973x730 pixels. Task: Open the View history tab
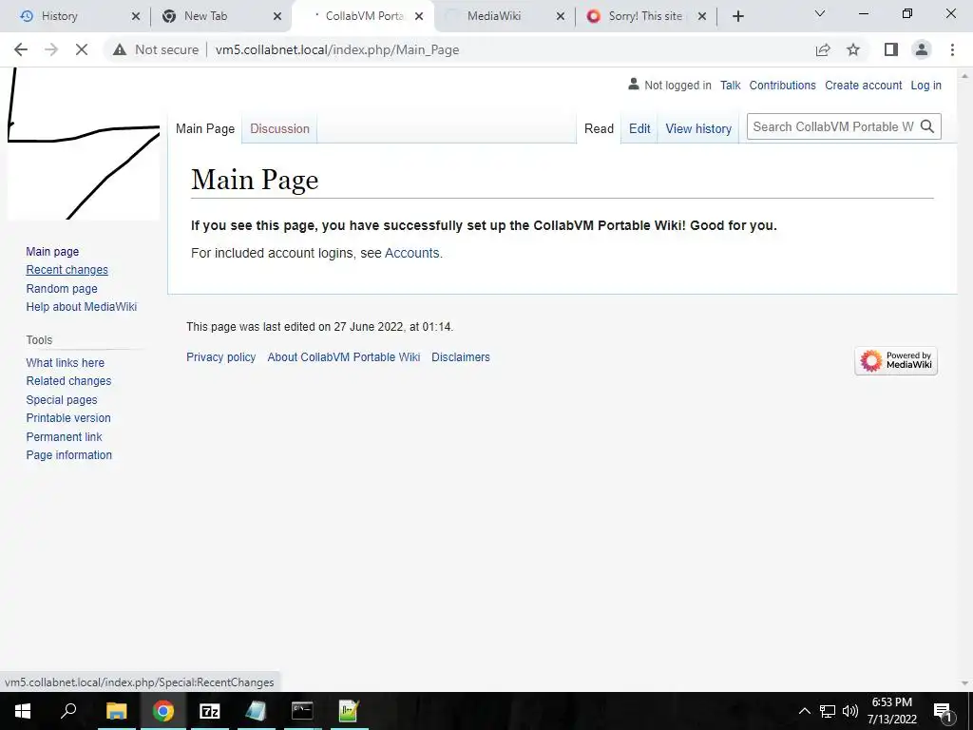698,128
